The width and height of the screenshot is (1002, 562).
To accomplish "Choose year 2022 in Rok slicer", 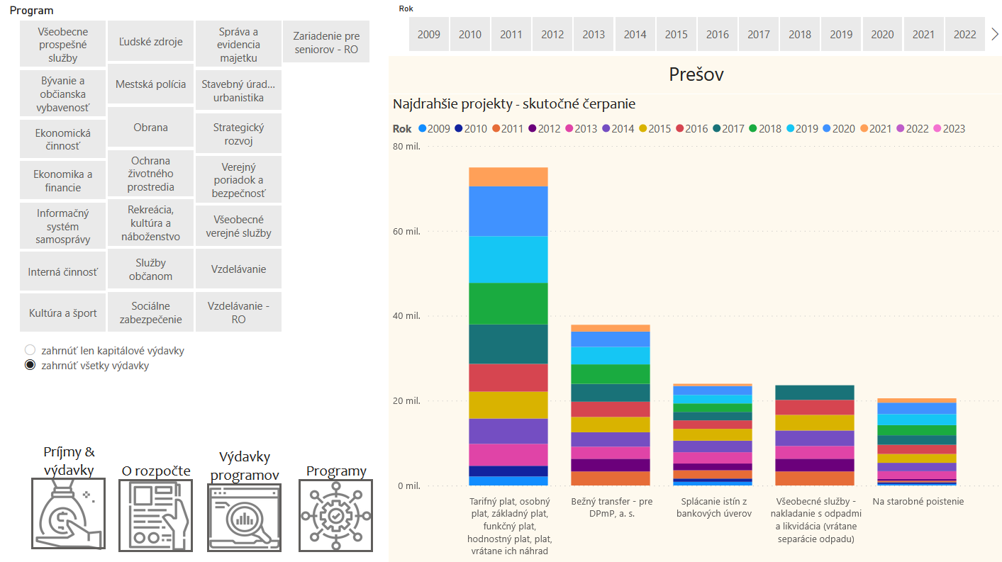I will coord(964,34).
